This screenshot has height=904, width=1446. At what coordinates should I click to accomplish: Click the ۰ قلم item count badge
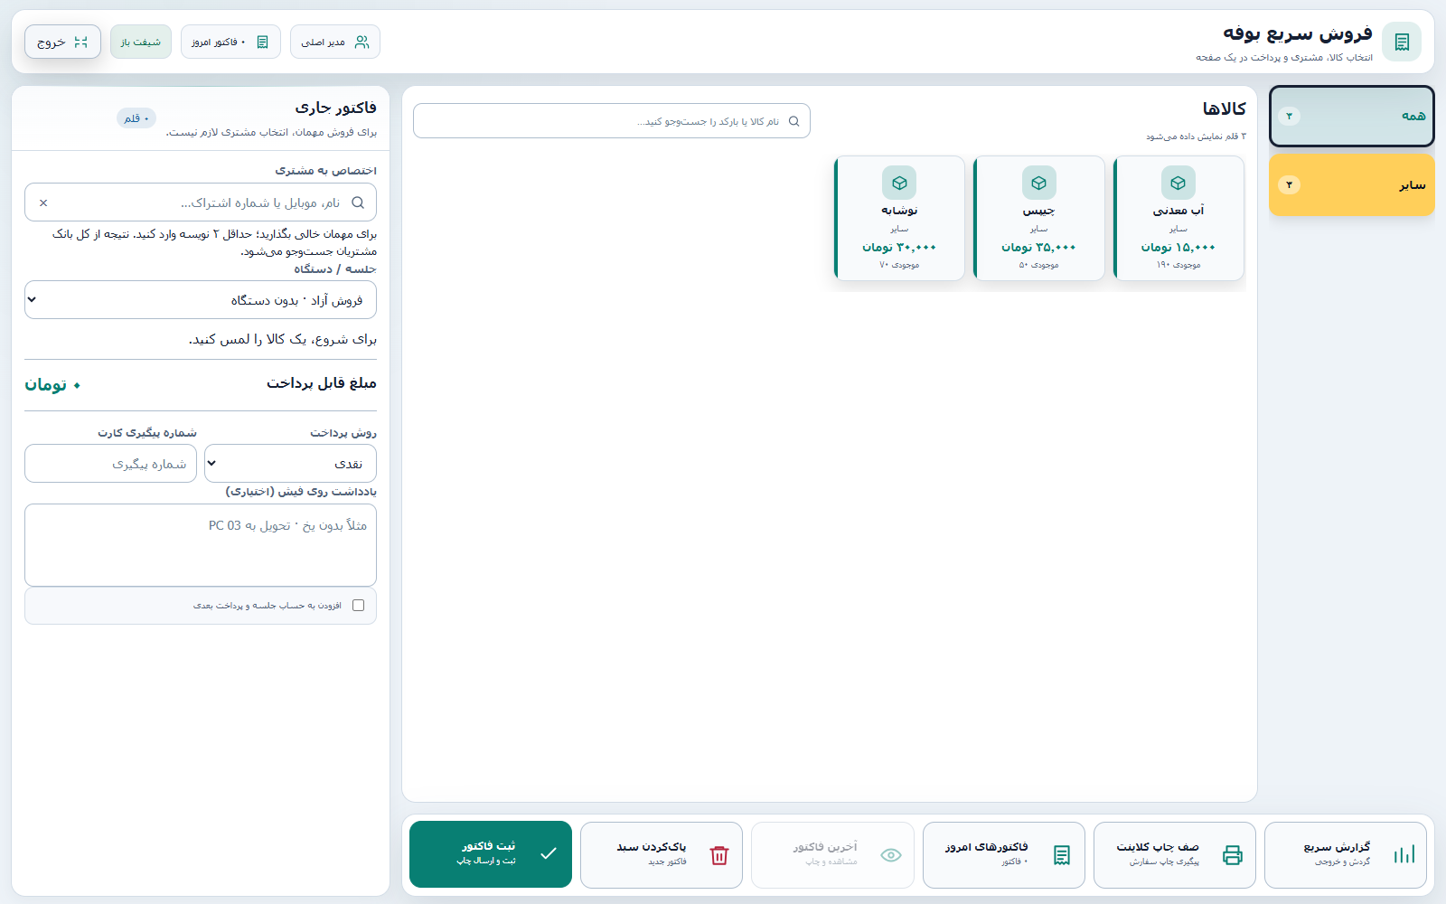(136, 118)
